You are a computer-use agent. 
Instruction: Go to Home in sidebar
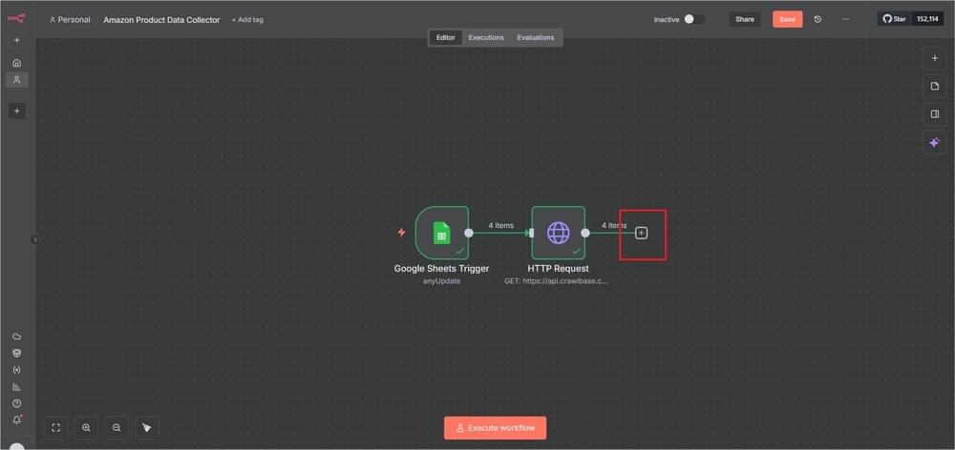(x=16, y=63)
